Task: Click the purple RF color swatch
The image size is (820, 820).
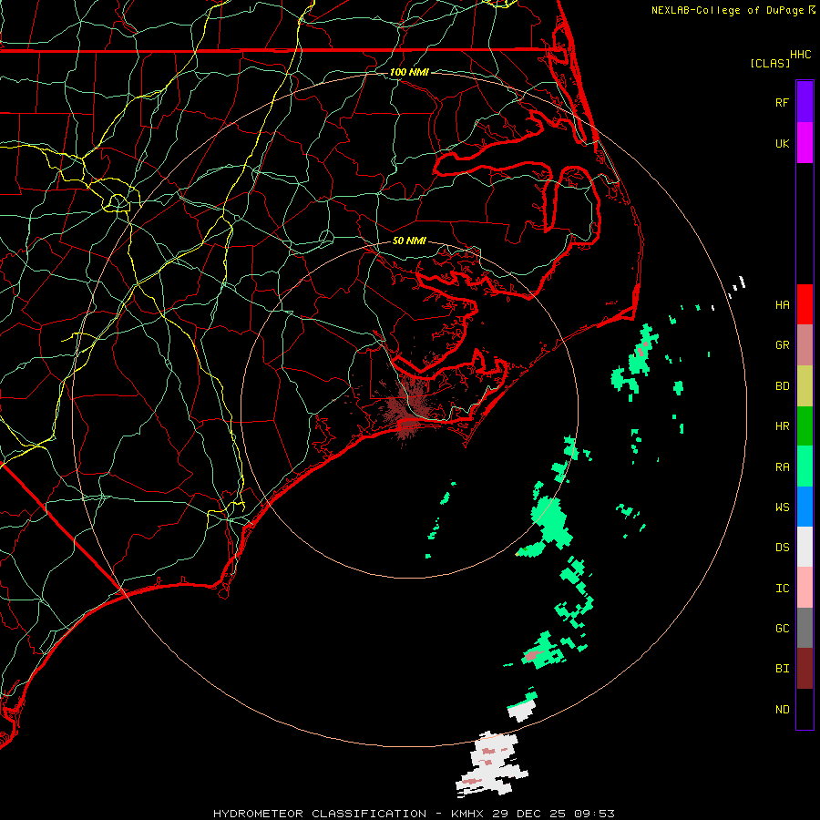Action: pyautogui.click(x=805, y=101)
